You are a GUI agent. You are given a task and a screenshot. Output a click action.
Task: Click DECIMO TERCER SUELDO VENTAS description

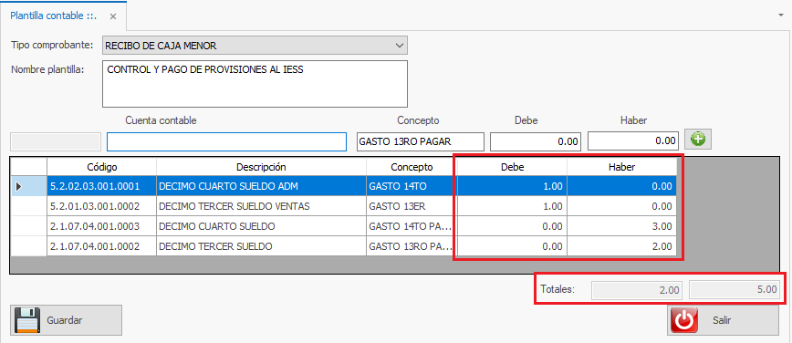[x=261, y=206]
